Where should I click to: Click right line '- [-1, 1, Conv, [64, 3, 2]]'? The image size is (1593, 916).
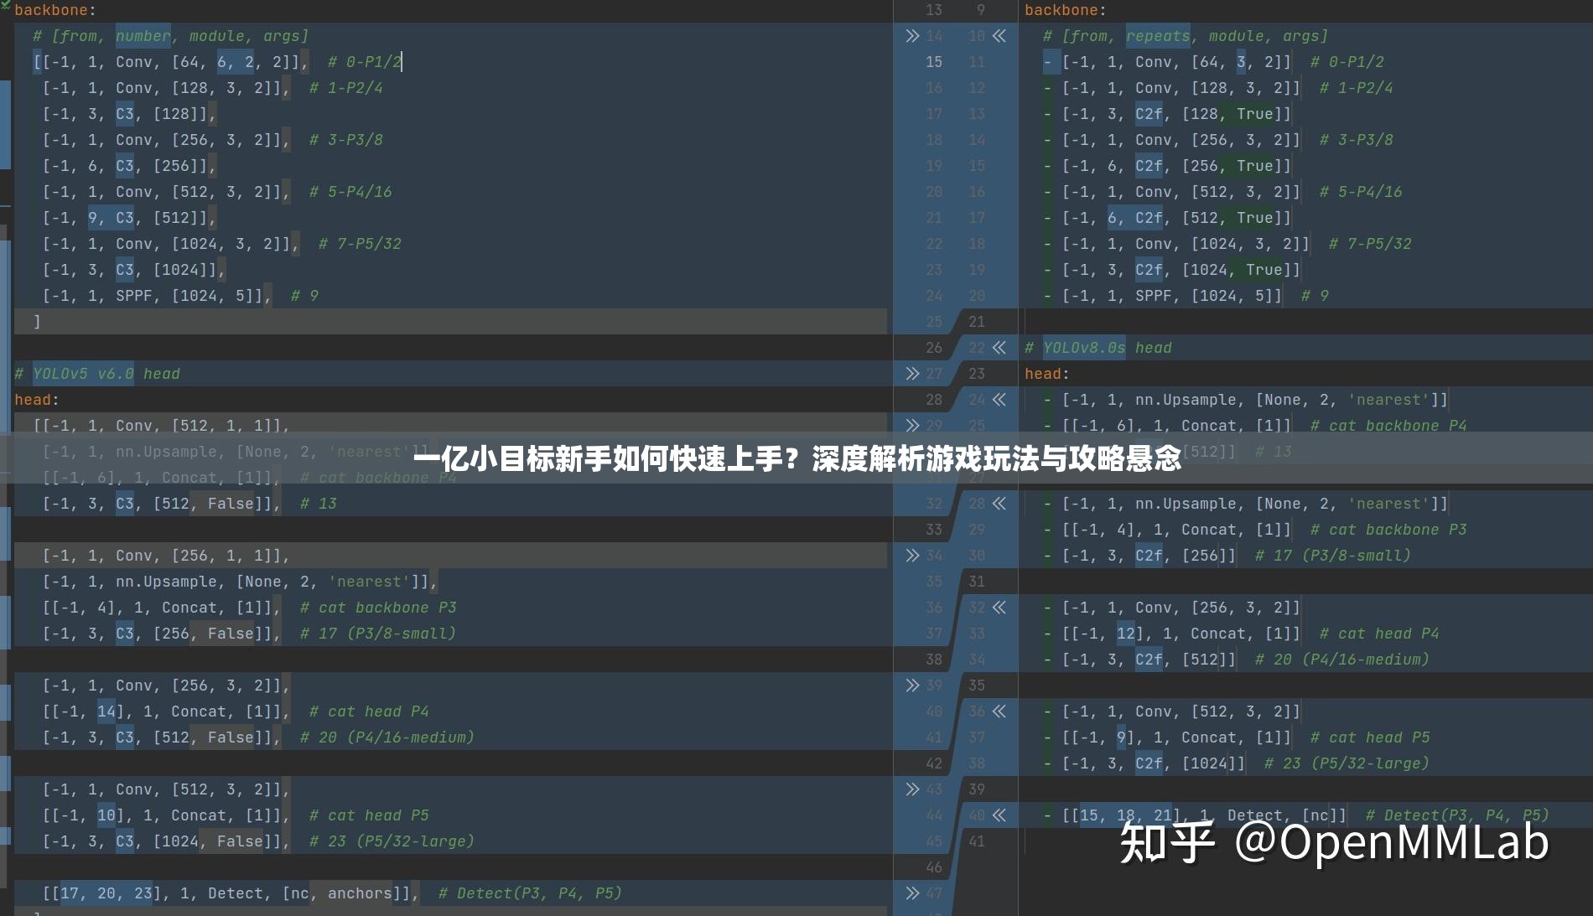pos(1167,62)
